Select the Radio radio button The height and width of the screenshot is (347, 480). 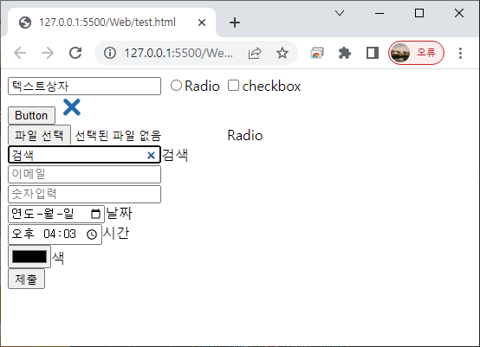[x=176, y=86]
